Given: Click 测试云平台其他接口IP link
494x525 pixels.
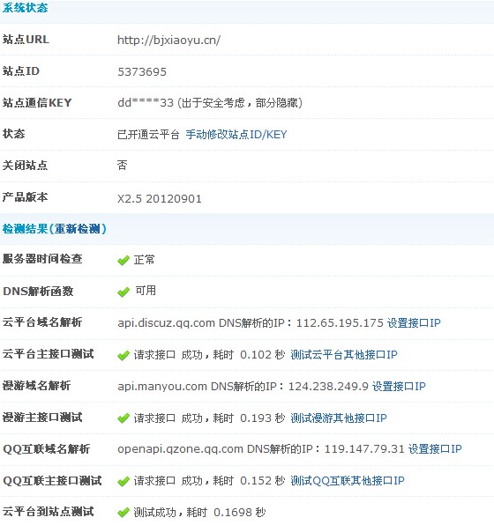Looking at the screenshot, I should point(344,355).
